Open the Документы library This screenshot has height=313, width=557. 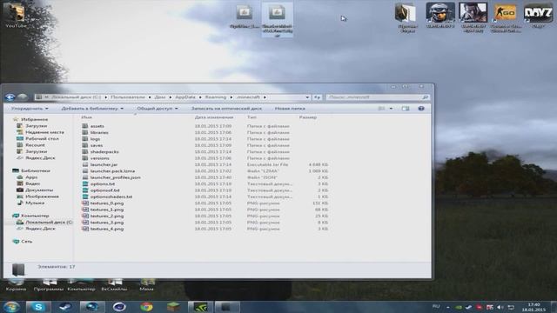[x=39, y=190]
